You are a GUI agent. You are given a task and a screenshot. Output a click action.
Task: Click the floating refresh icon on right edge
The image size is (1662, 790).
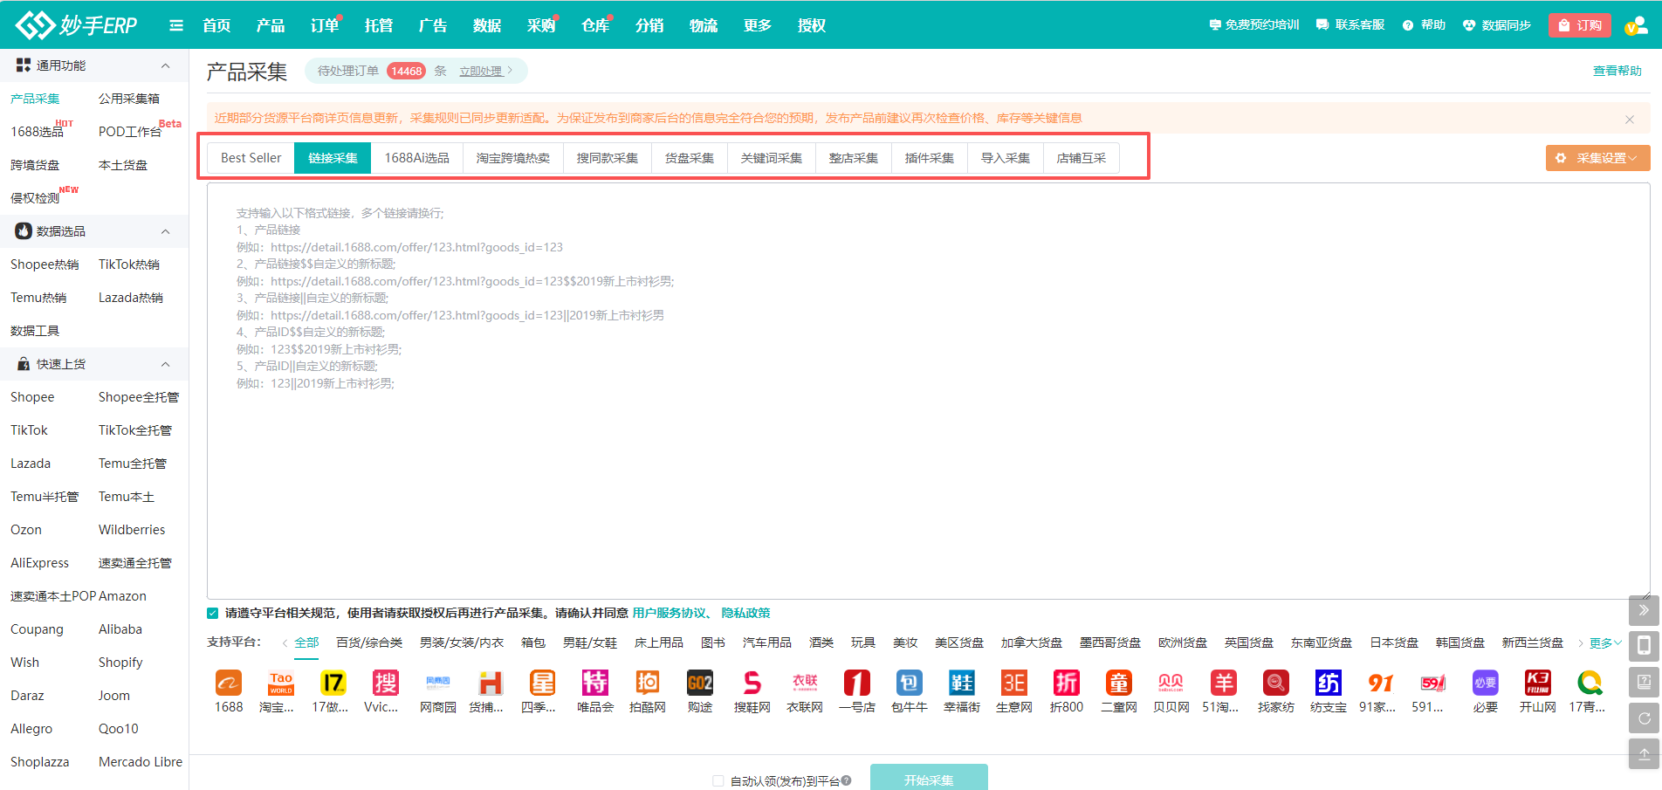click(x=1644, y=718)
